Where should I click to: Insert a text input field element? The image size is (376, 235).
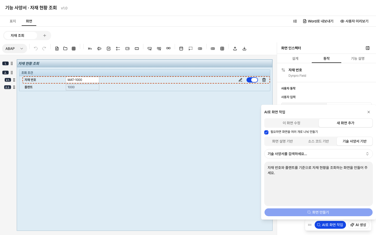99,49
